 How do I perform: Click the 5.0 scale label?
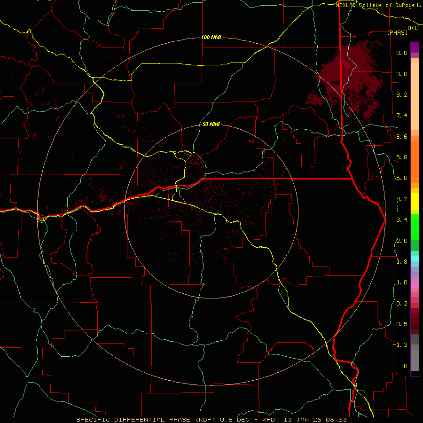pyautogui.click(x=402, y=178)
